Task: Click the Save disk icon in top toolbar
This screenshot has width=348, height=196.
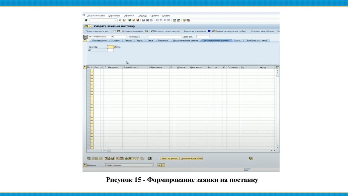Action: 124,20
